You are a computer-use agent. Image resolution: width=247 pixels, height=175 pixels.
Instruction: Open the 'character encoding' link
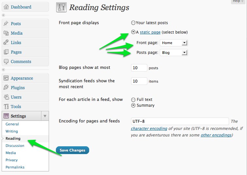coord(149,129)
